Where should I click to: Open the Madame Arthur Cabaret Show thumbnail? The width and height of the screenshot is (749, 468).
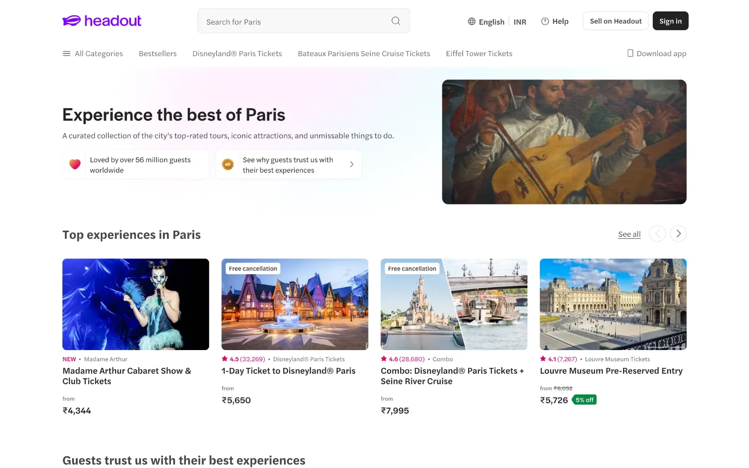[x=136, y=304]
